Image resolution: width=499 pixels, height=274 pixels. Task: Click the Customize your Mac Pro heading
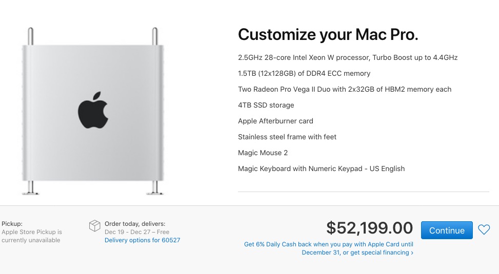[x=328, y=34]
